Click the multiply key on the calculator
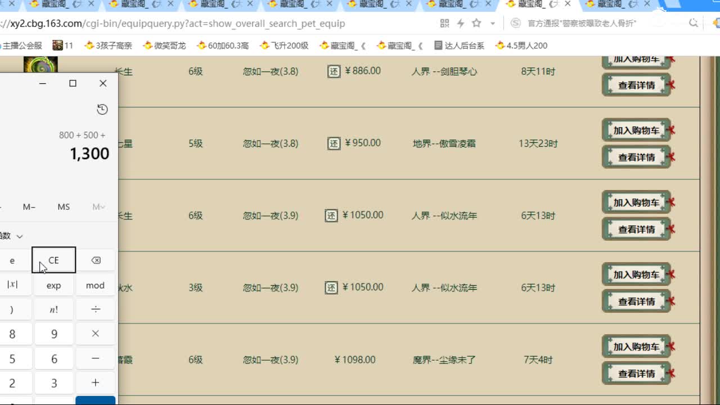 tap(96, 334)
